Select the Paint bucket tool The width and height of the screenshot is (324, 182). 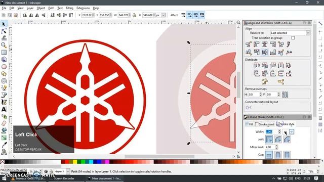(4, 130)
